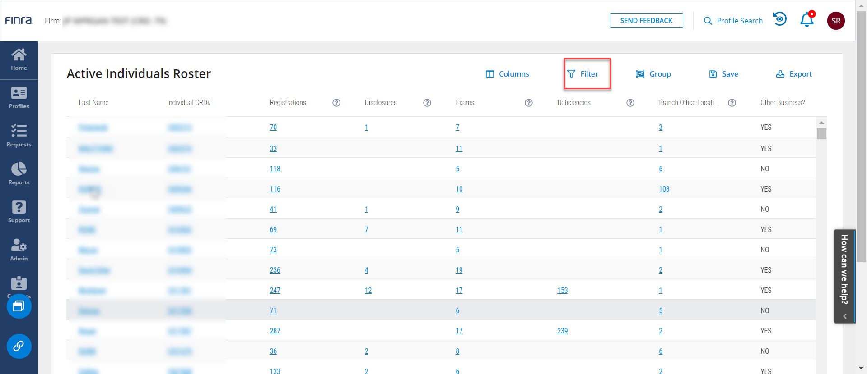Open Reports from the sidebar
Screen dimensions: 867x374
point(19,174)
